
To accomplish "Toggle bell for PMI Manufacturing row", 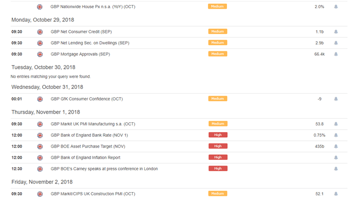I will pyautogui.click(x=336, y=124).
